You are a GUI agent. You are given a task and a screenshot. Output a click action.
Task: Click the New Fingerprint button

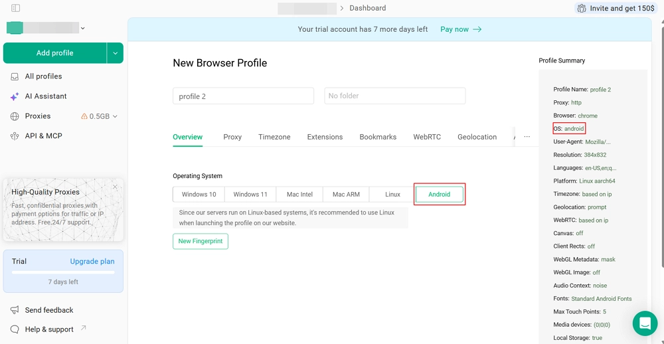[x=200, y=241]
